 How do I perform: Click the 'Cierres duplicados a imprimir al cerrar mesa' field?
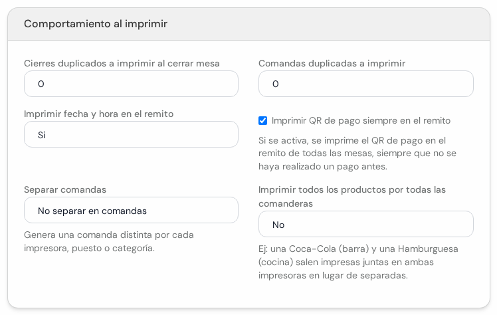[x=131, y=84]
